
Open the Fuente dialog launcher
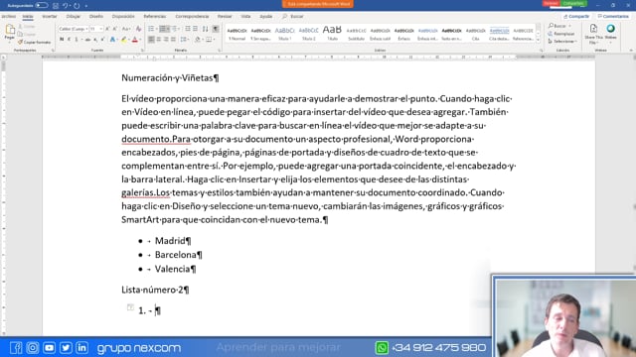coord(142,51)
